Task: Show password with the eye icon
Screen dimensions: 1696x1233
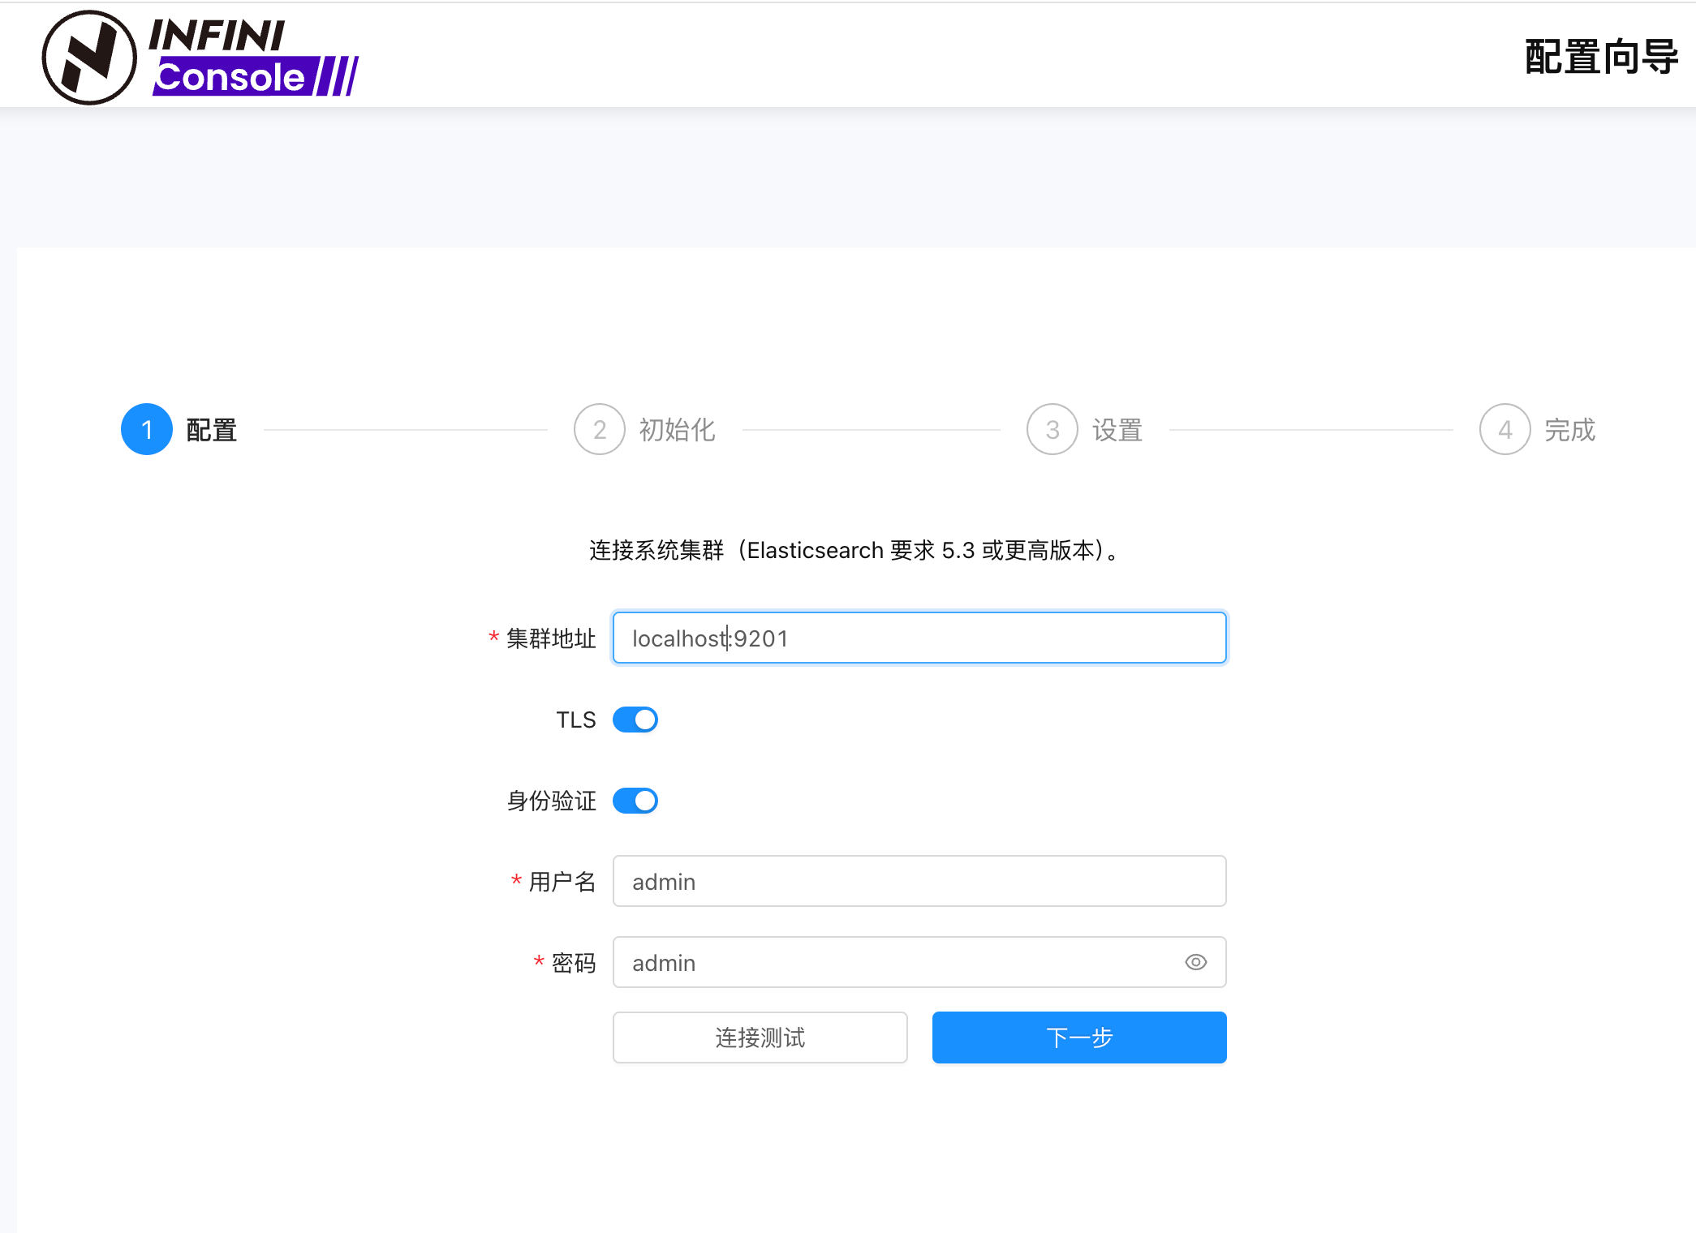Action: [1195, 962]
